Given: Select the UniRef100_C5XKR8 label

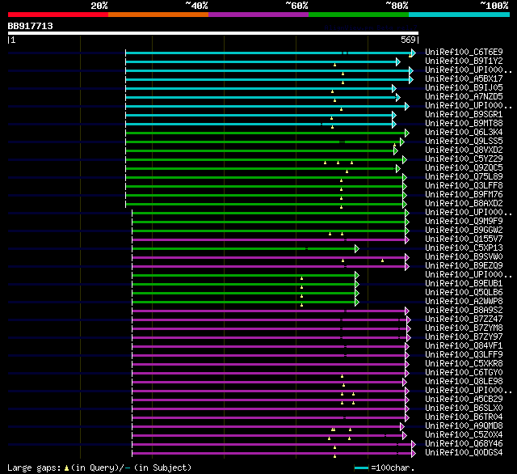Looking at the screenshot, I should coord(464,364).
